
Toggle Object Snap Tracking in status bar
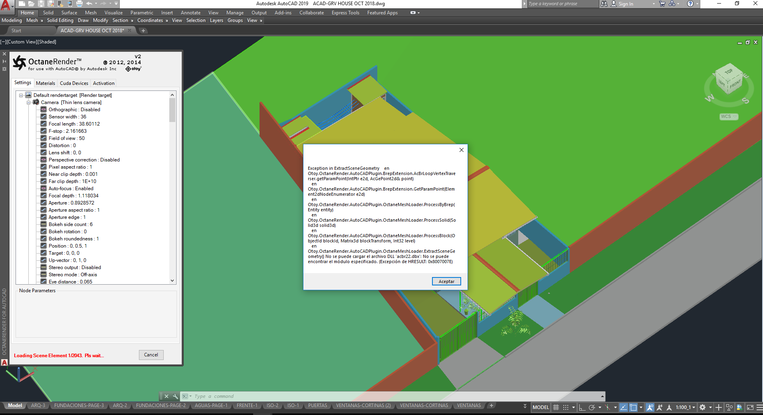[x=624, y=407]
